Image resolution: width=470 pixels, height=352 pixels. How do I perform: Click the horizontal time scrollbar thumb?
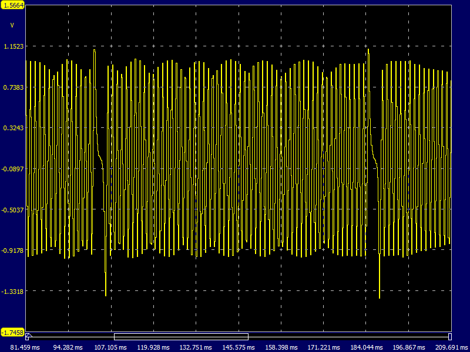point(181,337)
